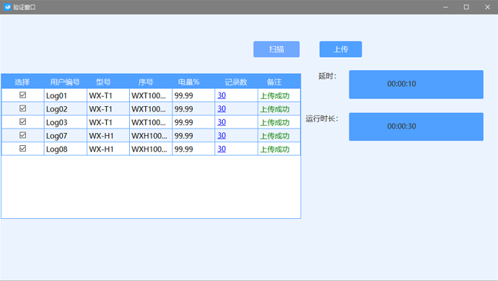The width and height of the screenshot is (498, 281).
Task: Select the Log08 user number cell
Action: 65,149
